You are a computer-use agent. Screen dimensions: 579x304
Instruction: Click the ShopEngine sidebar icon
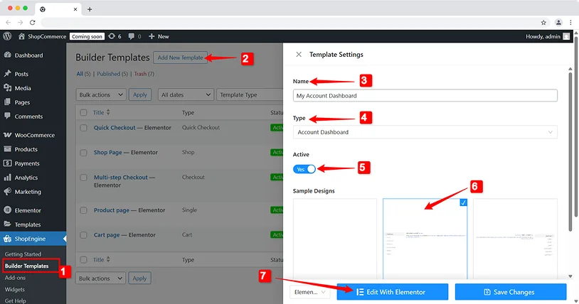point(7,239)
